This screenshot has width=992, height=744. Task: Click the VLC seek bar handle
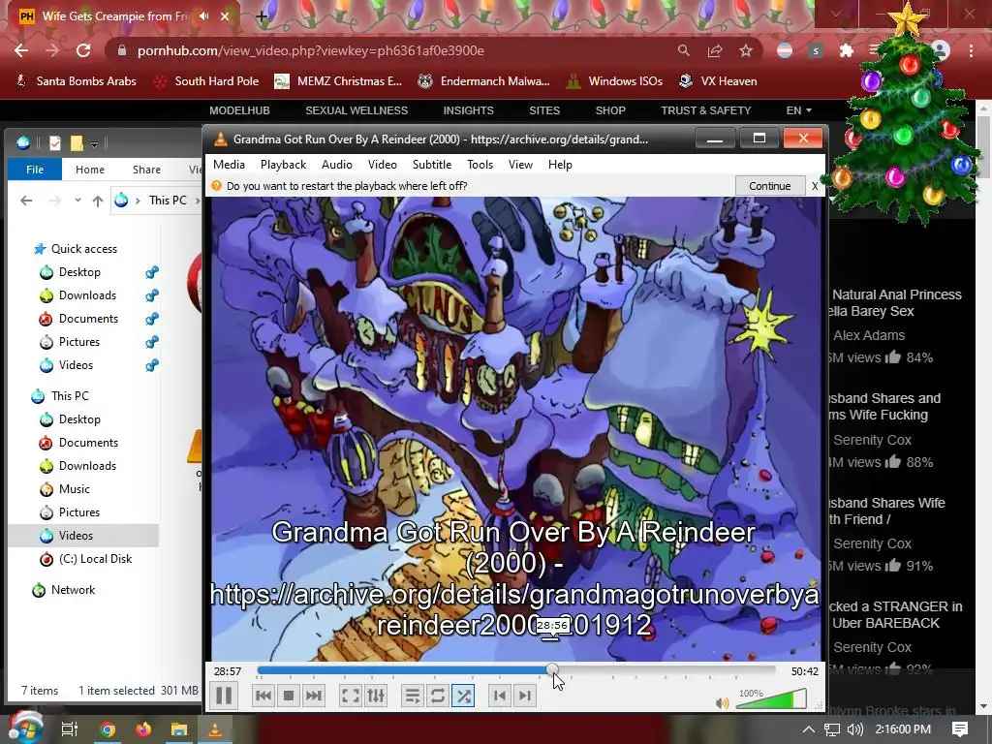pos(552,670)
